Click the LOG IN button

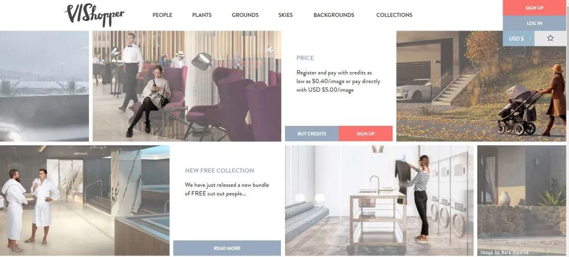coord(535,23)
